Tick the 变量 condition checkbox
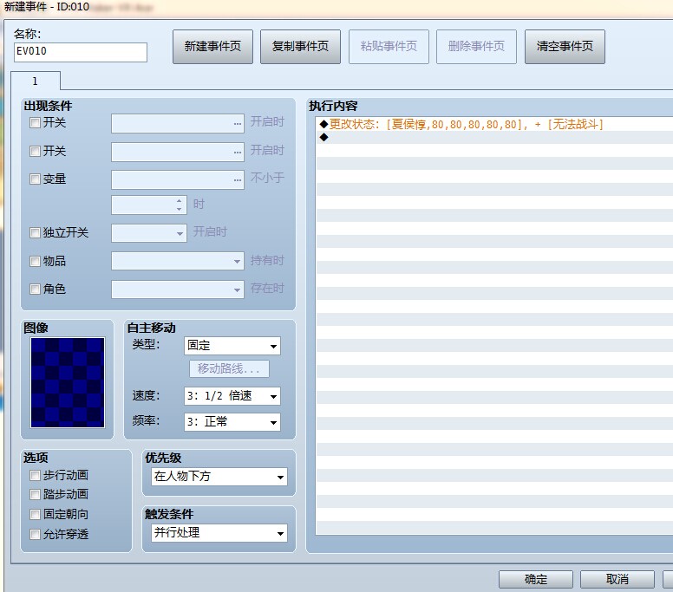This screenshot has width=673, height=592. [35, 179]
